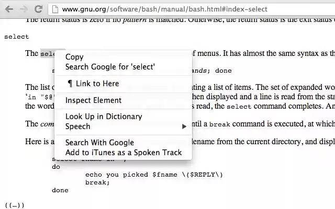Reload the page with the refresh icon
The height and width of the screenshot is (209, 335).
coord(38,9)
